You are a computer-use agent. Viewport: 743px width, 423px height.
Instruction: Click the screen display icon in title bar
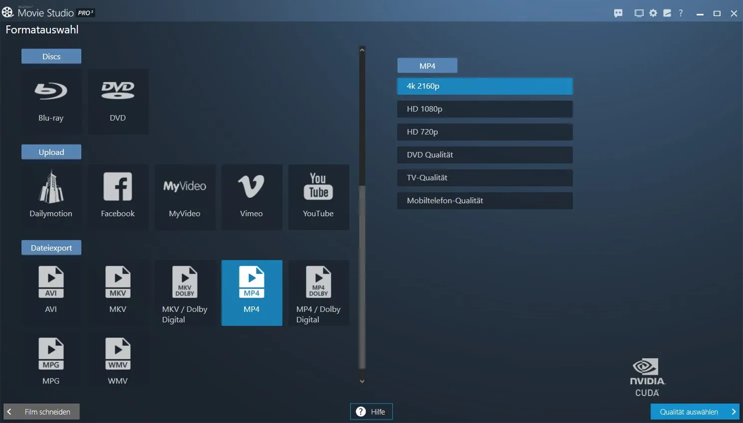(x=639, y=13)
